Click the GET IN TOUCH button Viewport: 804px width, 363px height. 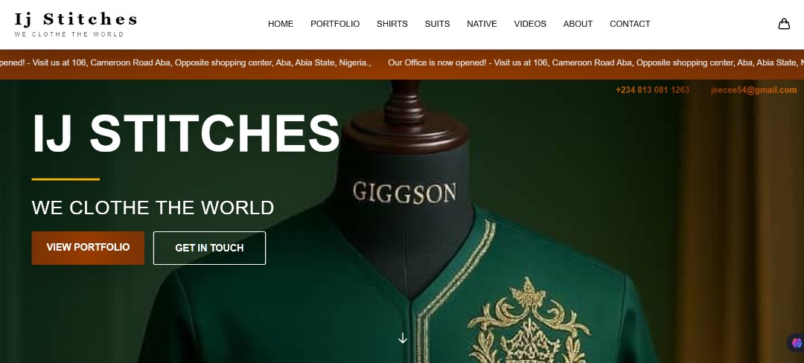tap(209, 248)
